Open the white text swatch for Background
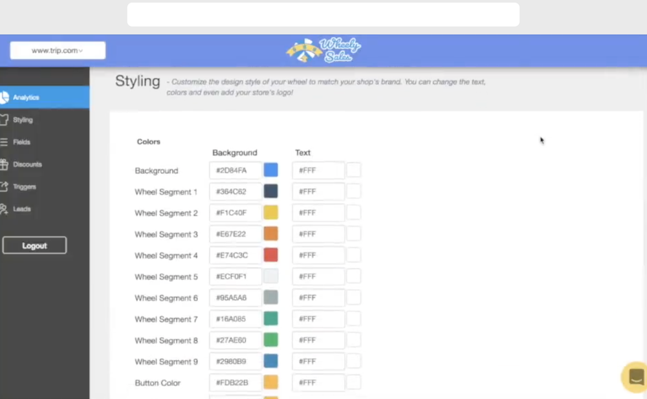 353,169
